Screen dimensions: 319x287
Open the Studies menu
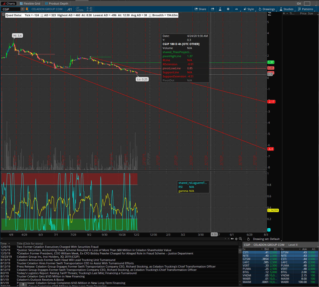(286, 9)
